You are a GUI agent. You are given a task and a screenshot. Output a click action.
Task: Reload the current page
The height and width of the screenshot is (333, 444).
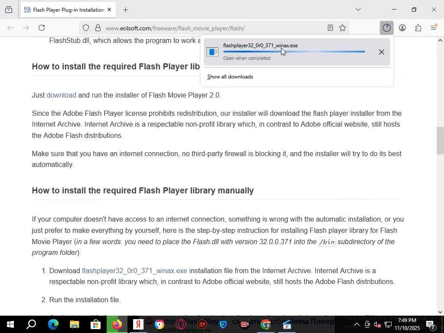[x=42, y=28]
